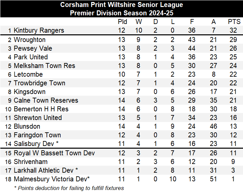The width and height of the screenshot is (243, 192).
Task: Click the W wins column header
Action: (139, 22)
